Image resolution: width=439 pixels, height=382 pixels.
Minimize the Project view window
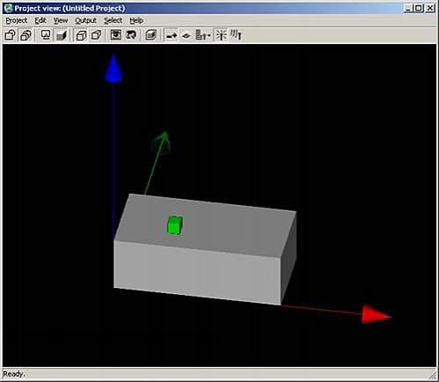pos(408,8)
